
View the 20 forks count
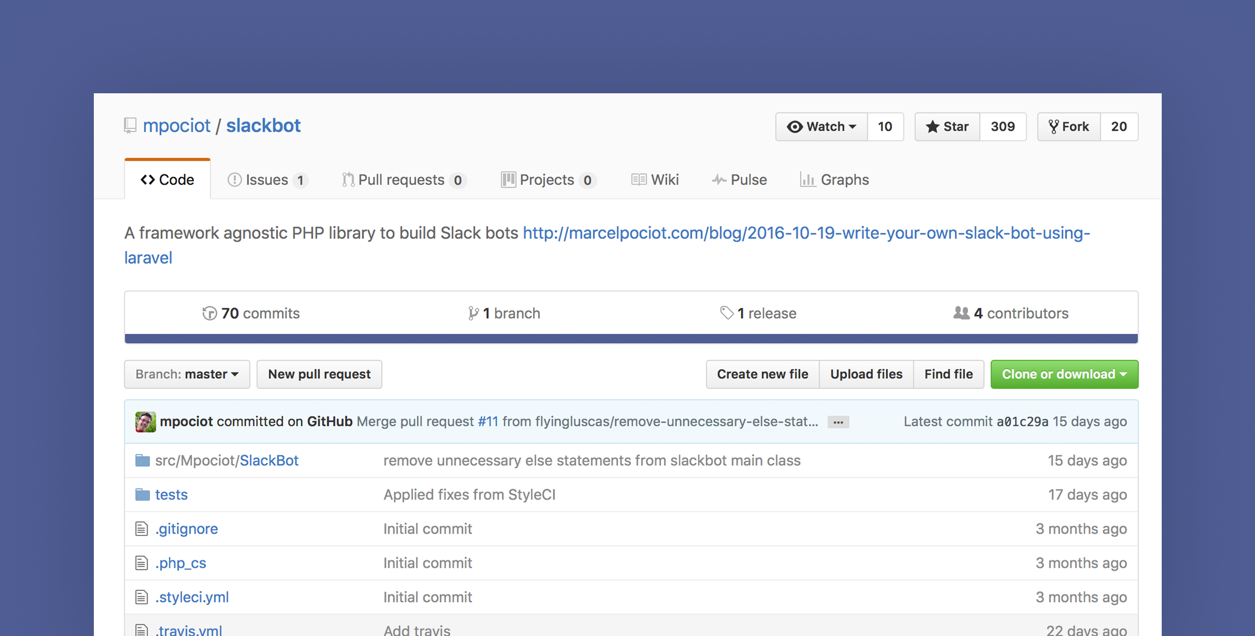[x=1119, y=127]
